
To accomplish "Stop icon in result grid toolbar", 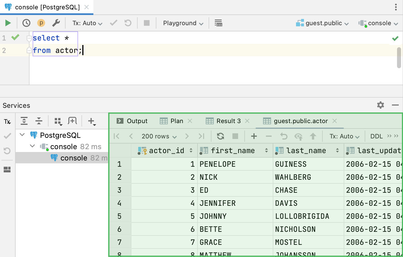I will pyautogui.click(x=235, y=136).
